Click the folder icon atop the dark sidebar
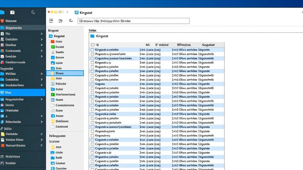 pos(2,13)
